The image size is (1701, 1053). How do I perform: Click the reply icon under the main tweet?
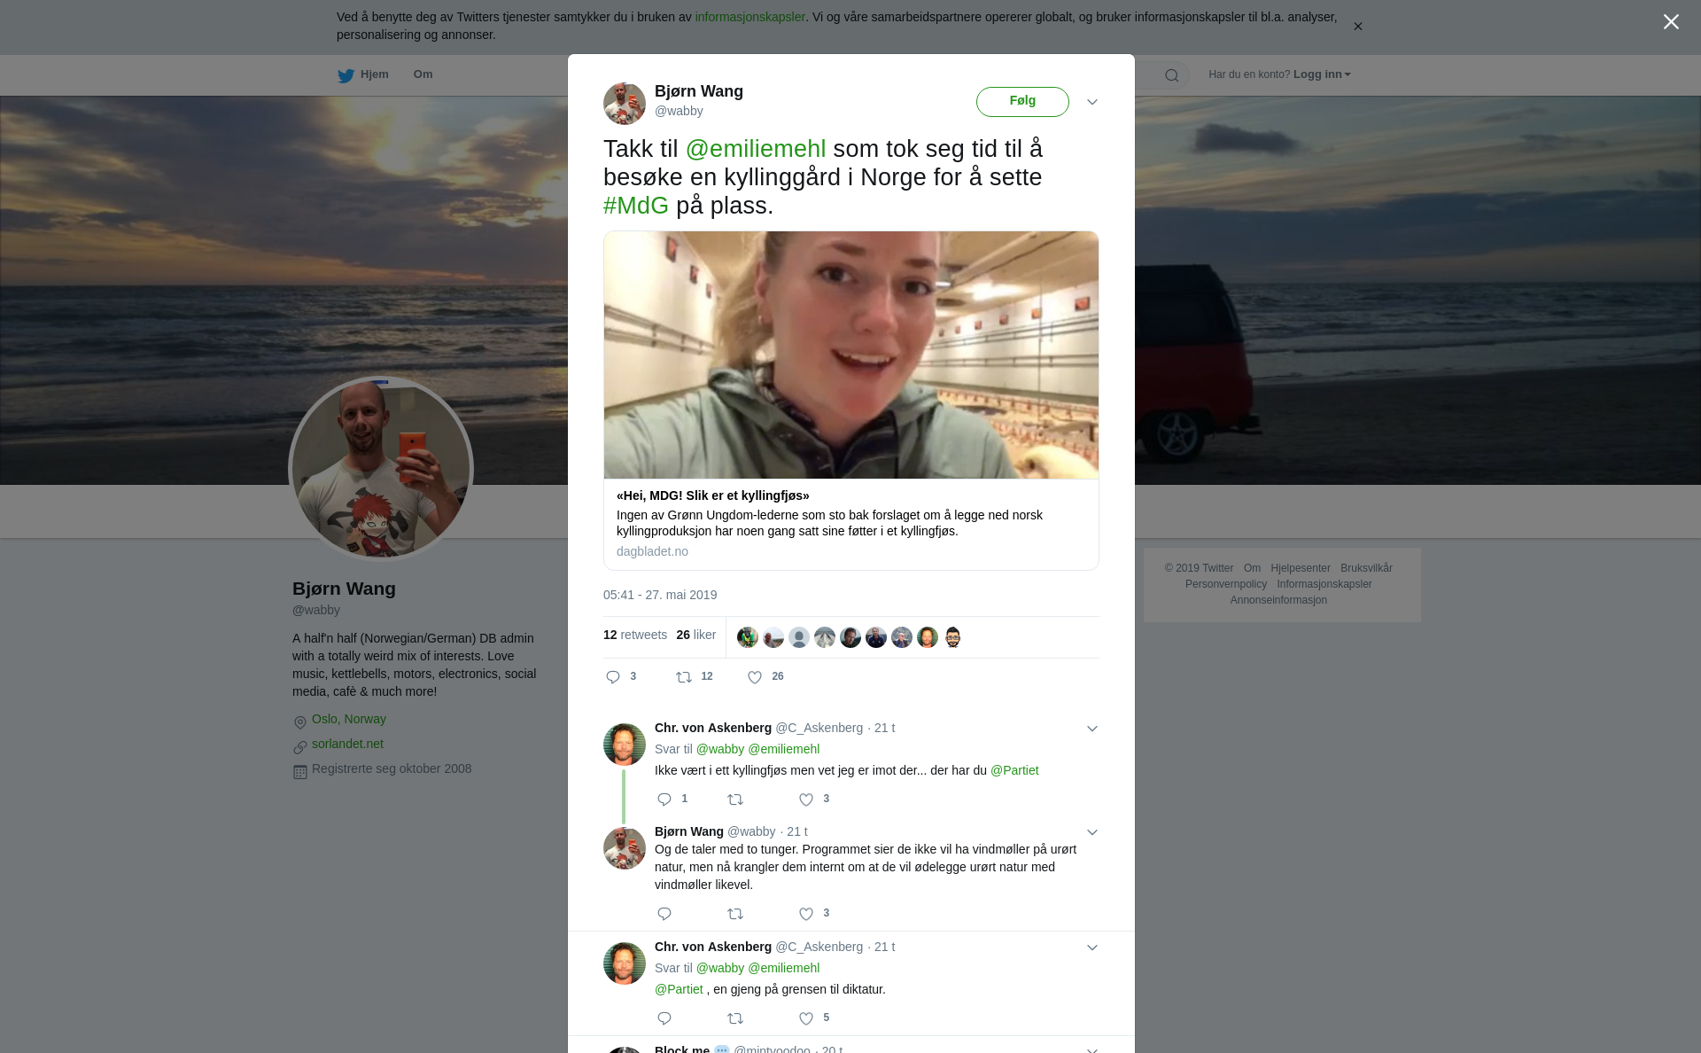click(613, 677)
